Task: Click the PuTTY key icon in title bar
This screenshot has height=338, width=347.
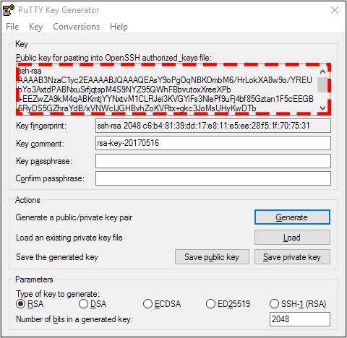Action: [9, 10]
